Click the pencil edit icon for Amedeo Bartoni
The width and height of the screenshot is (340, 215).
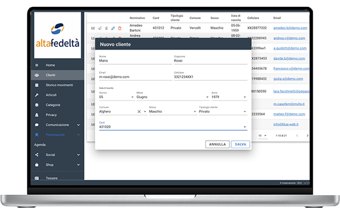[113, 28]
